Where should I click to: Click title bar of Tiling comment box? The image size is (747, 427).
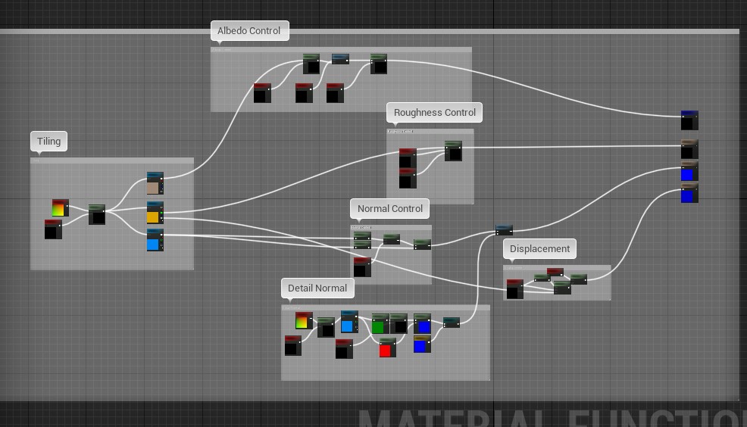point(112,161)
